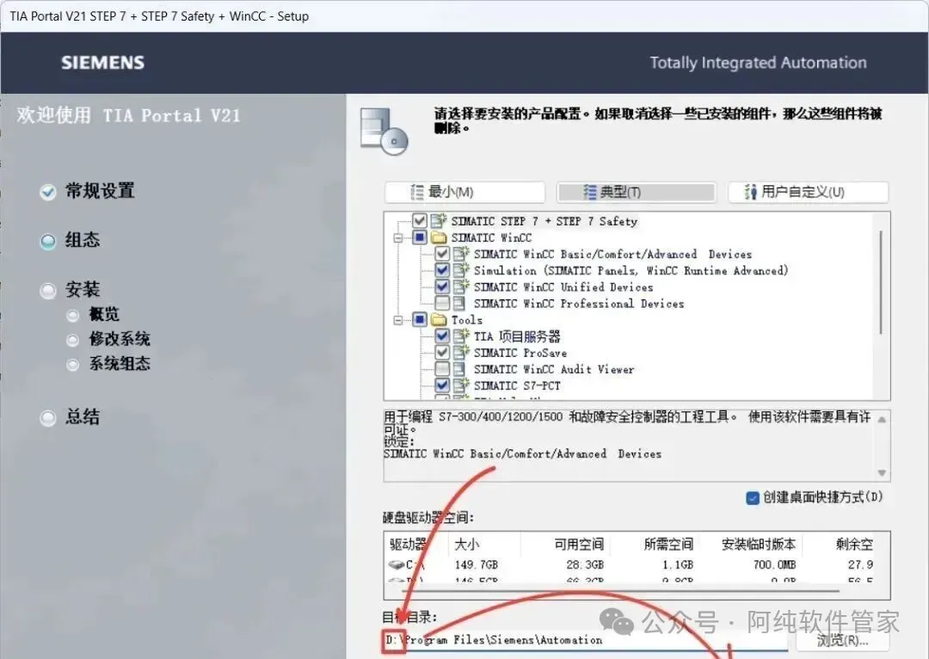Image resolution: width=929 pixels, height=659 pixels.
Task: Select the 安装 step in the sidebar
Action: pos(70,291)
